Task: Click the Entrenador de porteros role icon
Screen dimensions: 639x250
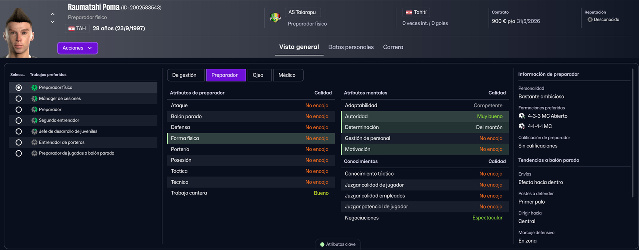Action: pyautogui.click(x=34, y=142)
